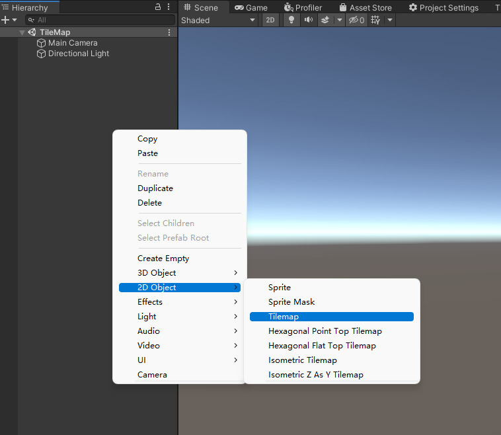Screen dimensions: 501x435
Task: Create an Isometric Z As Y Tilemap
Action: pyautogui.click(x=332, y=375)
